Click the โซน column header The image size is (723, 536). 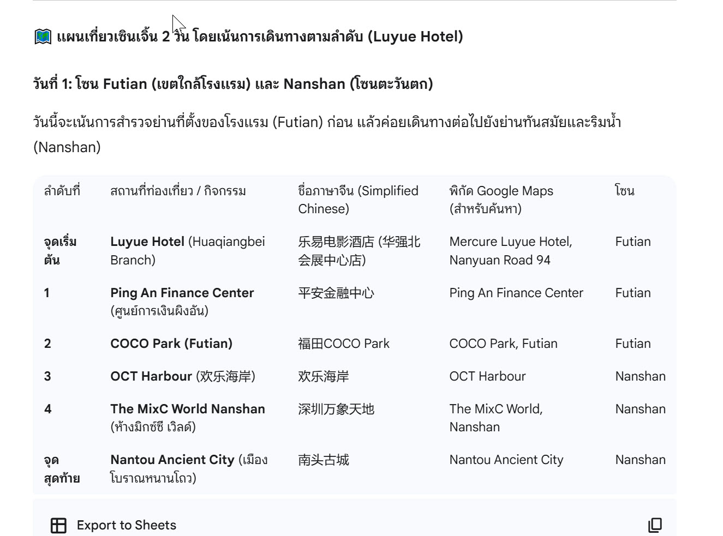click(624, 191)
